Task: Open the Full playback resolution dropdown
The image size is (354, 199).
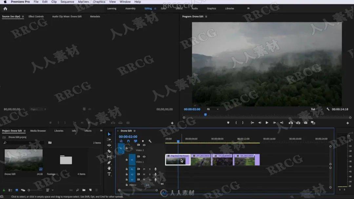Action: coord(317,109)
